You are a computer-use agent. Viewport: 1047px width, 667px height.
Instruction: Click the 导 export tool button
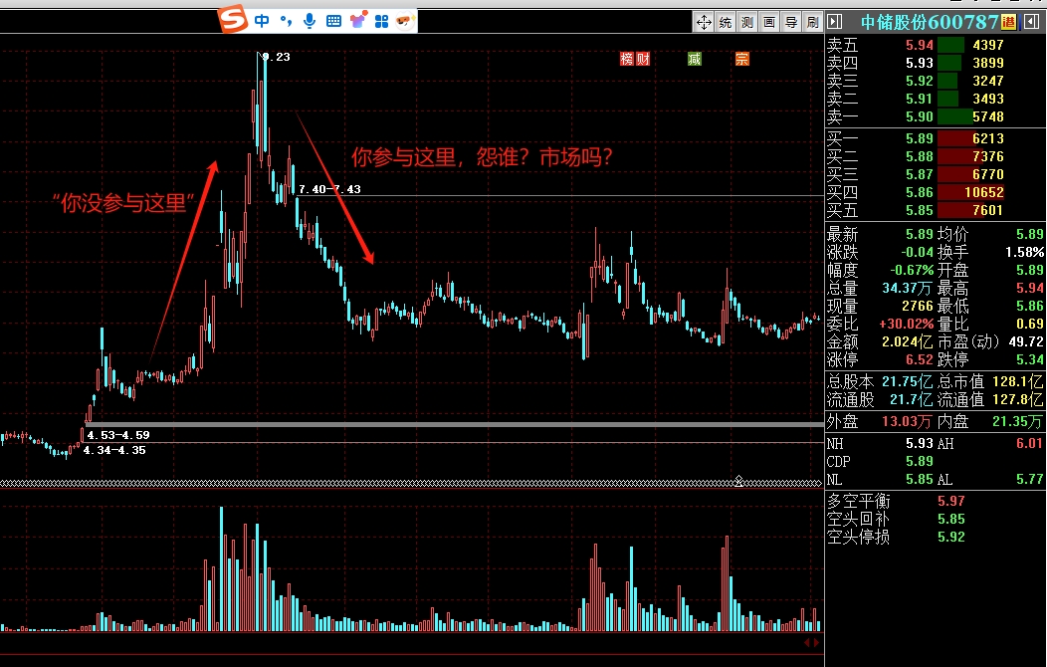pos(791,23)
